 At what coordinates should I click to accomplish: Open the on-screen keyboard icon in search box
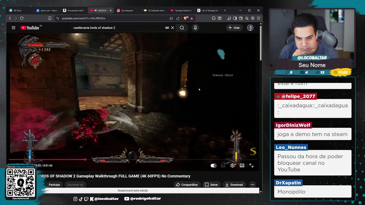[167, 28]
